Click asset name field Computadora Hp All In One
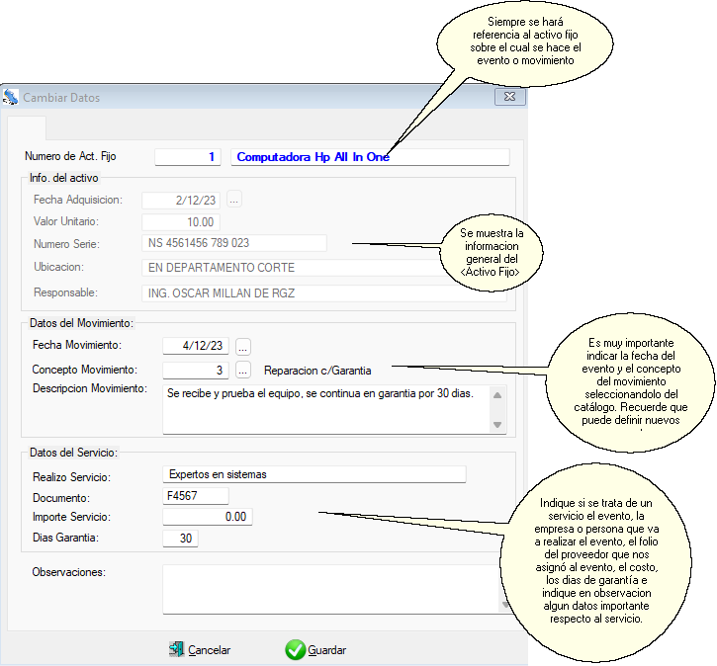The image size is (717, 666). pos(370,157)
